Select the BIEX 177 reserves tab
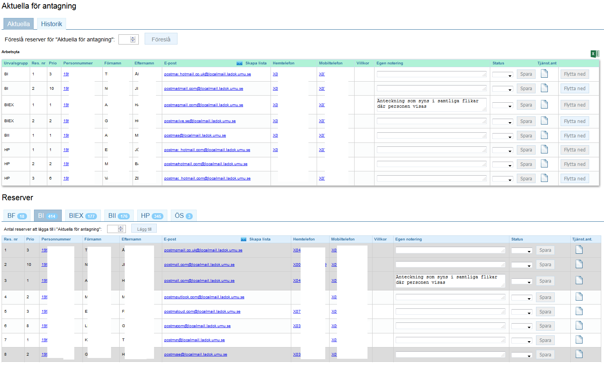 coord(82,216)
